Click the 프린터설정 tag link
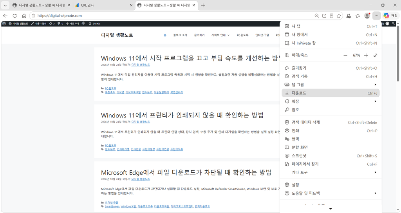 tap(148, 149)
